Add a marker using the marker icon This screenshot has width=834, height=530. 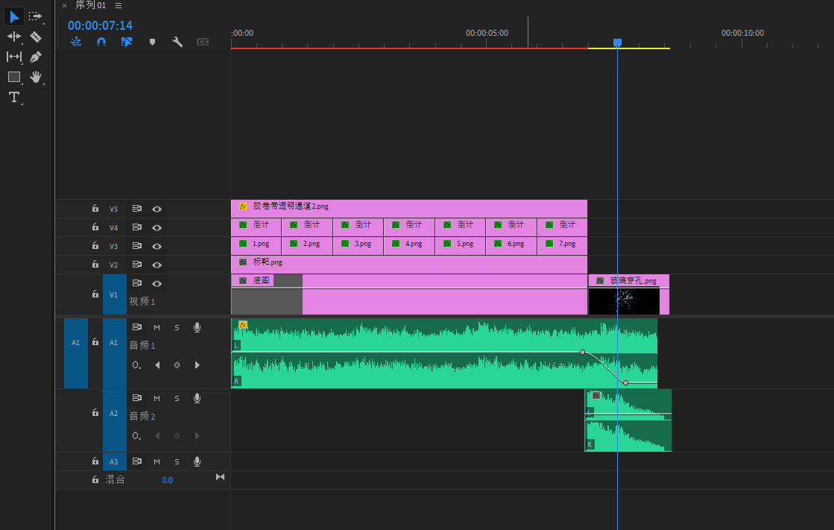pos(152,42)
